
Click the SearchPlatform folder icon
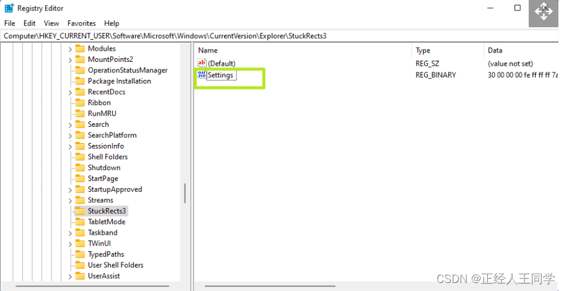pyautogui.click(x=80, y=135)
